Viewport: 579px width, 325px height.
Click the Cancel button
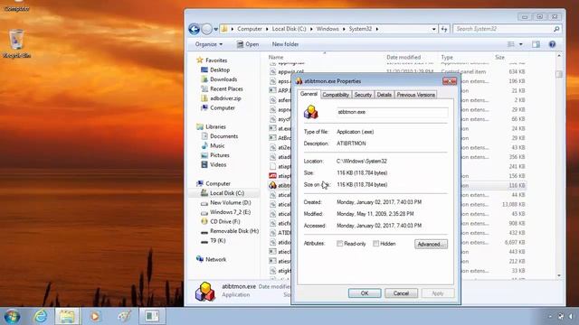(401, 293)
